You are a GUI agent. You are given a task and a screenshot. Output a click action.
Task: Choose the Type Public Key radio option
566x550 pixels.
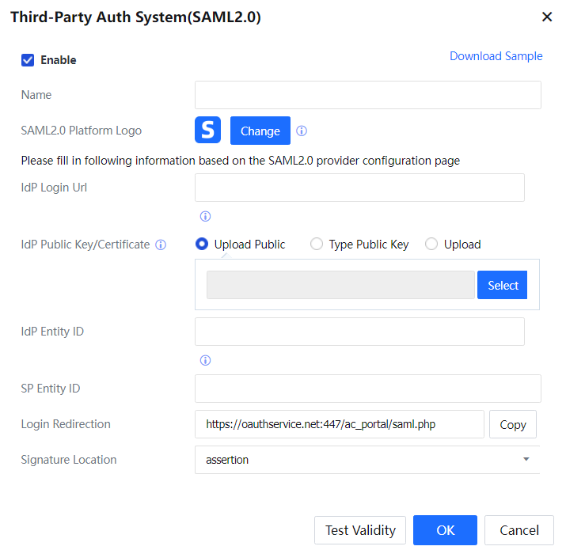[x=317, y=245]
